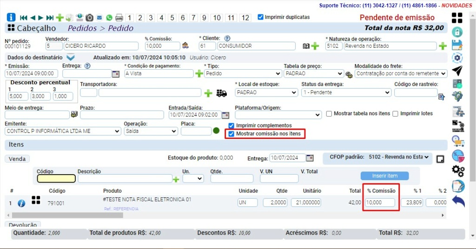Go to the previous record arrow
The height and width of the screenshot is (249, 476).
pos(33,18)
